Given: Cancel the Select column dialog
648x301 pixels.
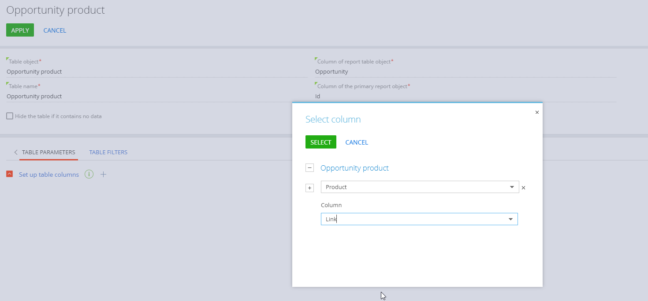Looking at the screenshot, I should tap(357, 142).
